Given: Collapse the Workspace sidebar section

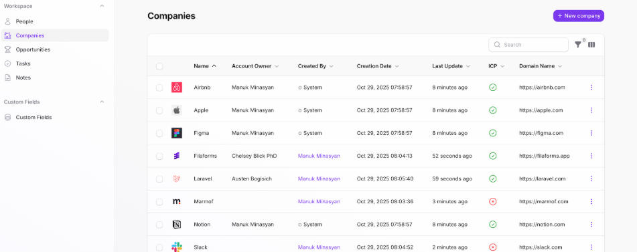Looking at the screenshot, I should click(x=102, y=6).
